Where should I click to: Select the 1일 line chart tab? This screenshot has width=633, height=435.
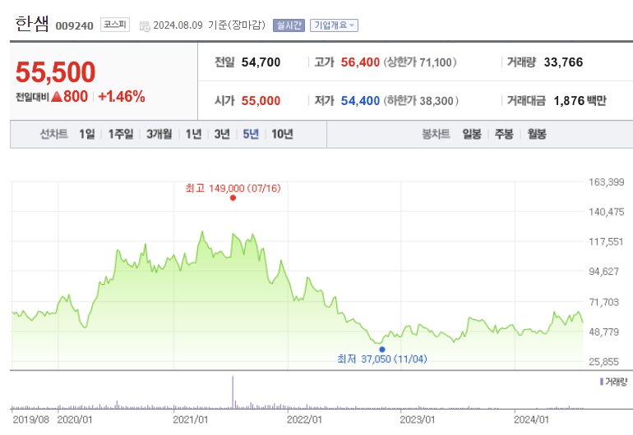[x=87, y=134]
